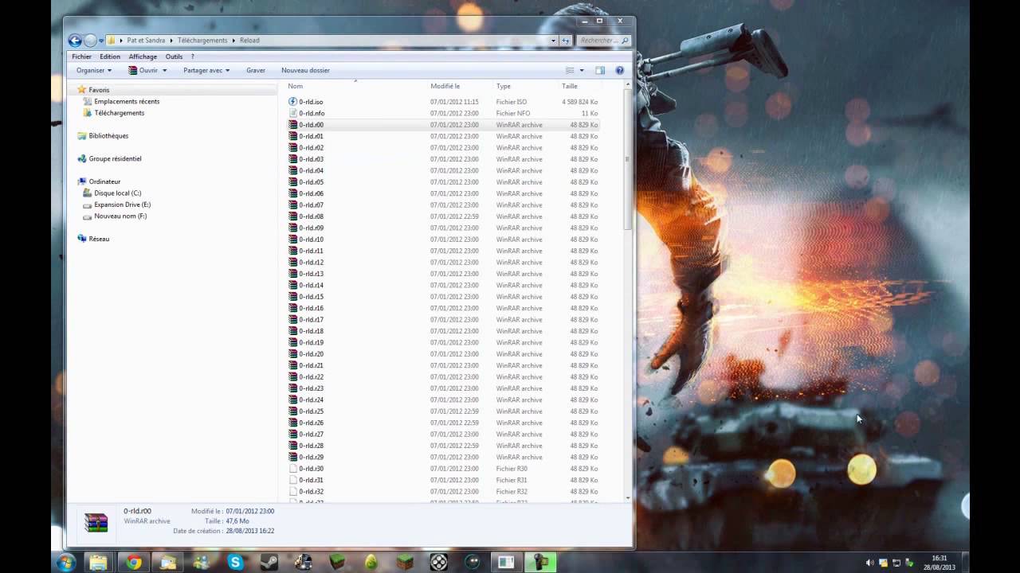Select the 0-rld.r00 WinRAR archive icon
Viewport: 1020px width, 573px height.
point(292,125)
